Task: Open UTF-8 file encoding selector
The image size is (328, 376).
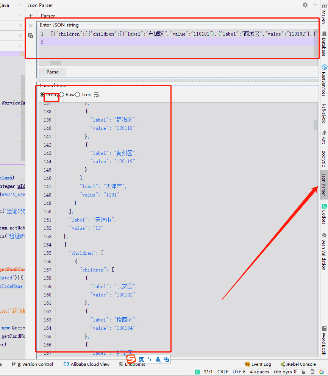Action: pos(239,372)
